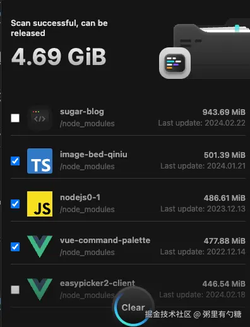Viewport: 250px width, 327px height.
Task: Click the JavaScript icon for nodejs0-1
Action: 40,204
